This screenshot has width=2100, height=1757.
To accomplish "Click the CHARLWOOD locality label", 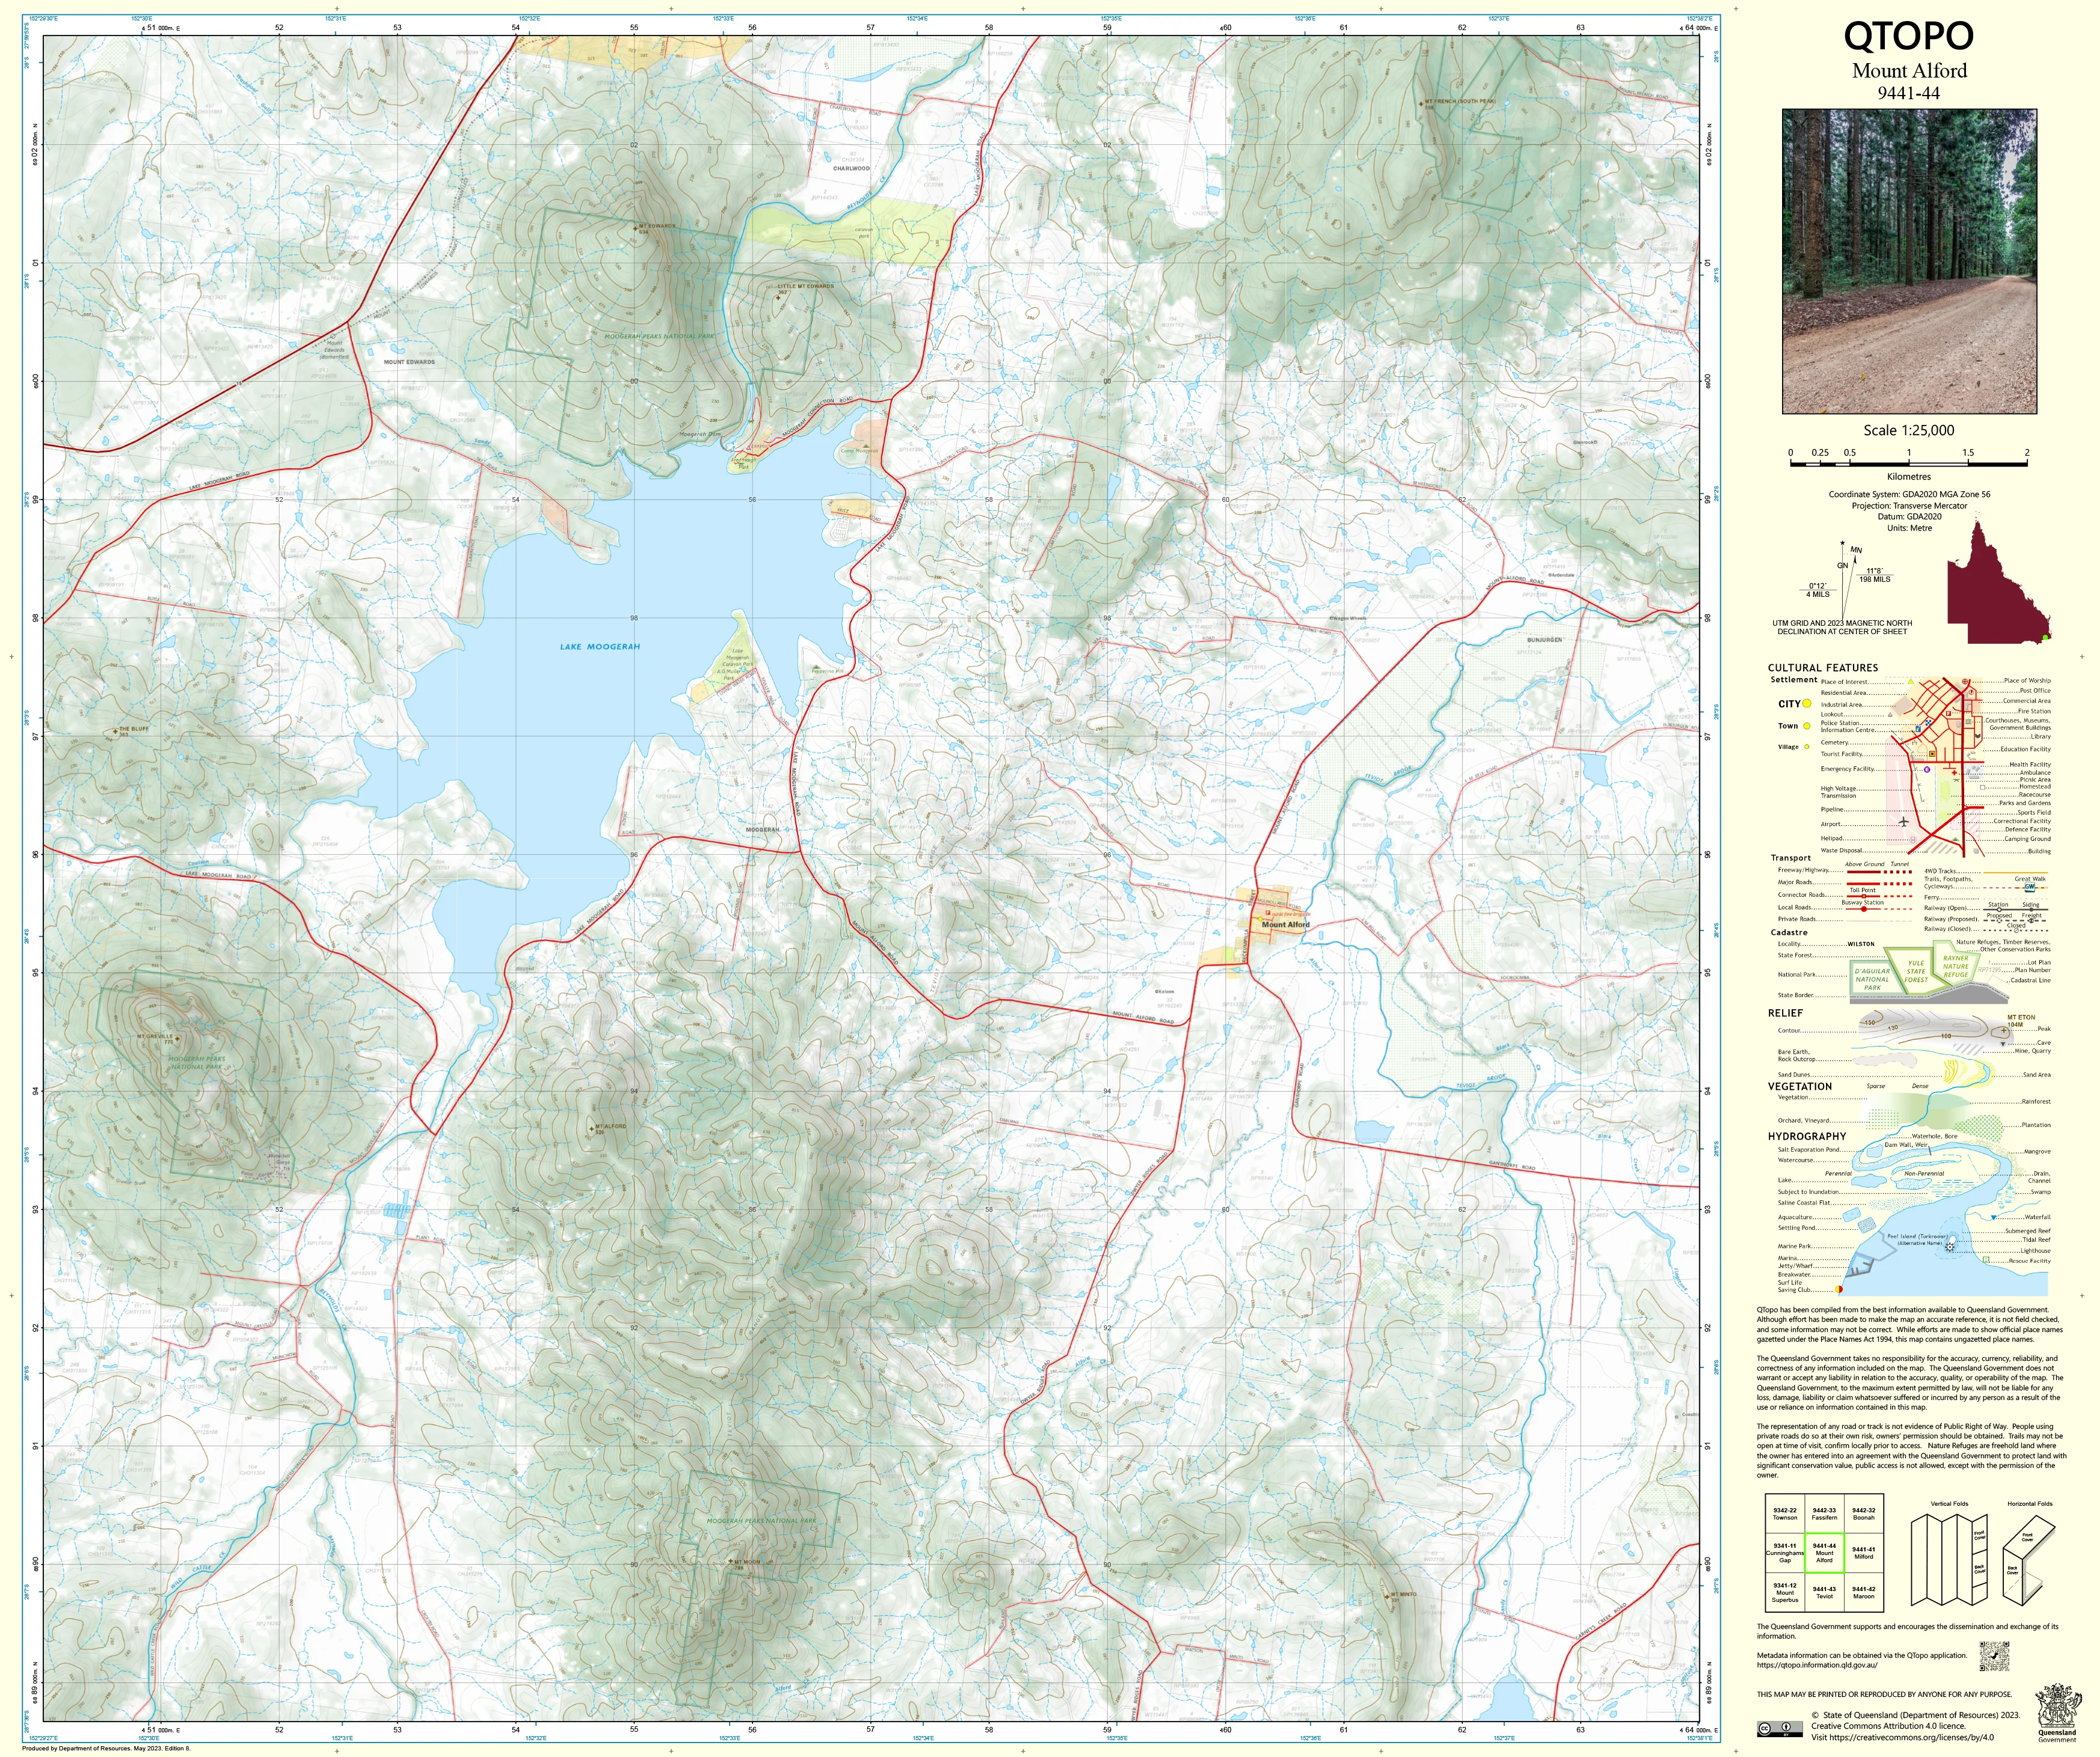I will tap(851, 169).
